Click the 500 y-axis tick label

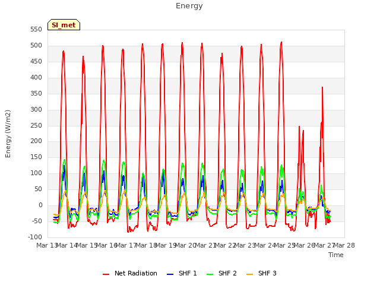(36, 46)
